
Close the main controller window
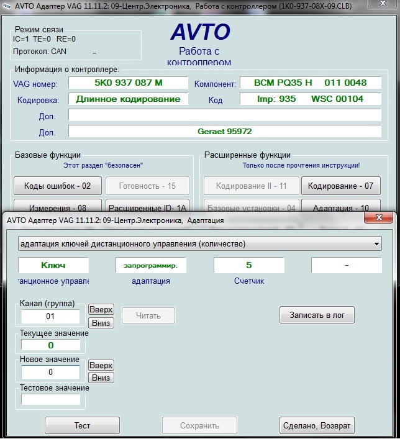(x=383, y=4)
